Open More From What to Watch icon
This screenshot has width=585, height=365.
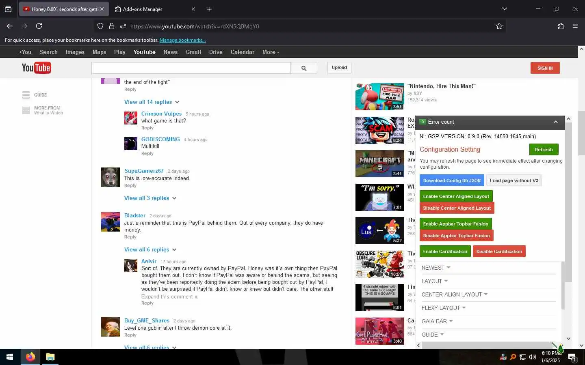tap(26, 110)
